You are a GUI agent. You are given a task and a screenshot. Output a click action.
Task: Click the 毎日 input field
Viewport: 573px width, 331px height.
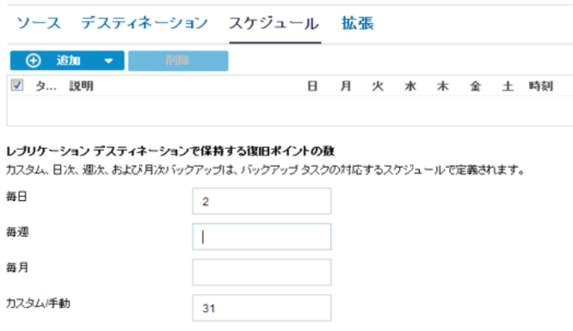[x=262, y=202]
